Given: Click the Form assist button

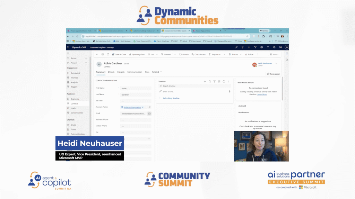Looking at the screenshot, I should (274, 74).
